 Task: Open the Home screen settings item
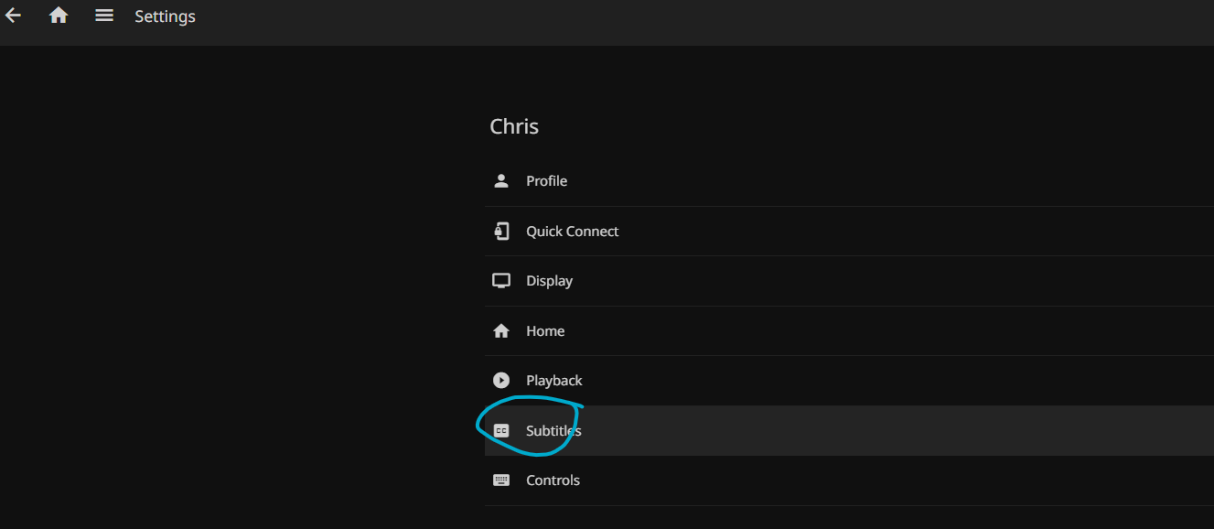coord(545,331)
